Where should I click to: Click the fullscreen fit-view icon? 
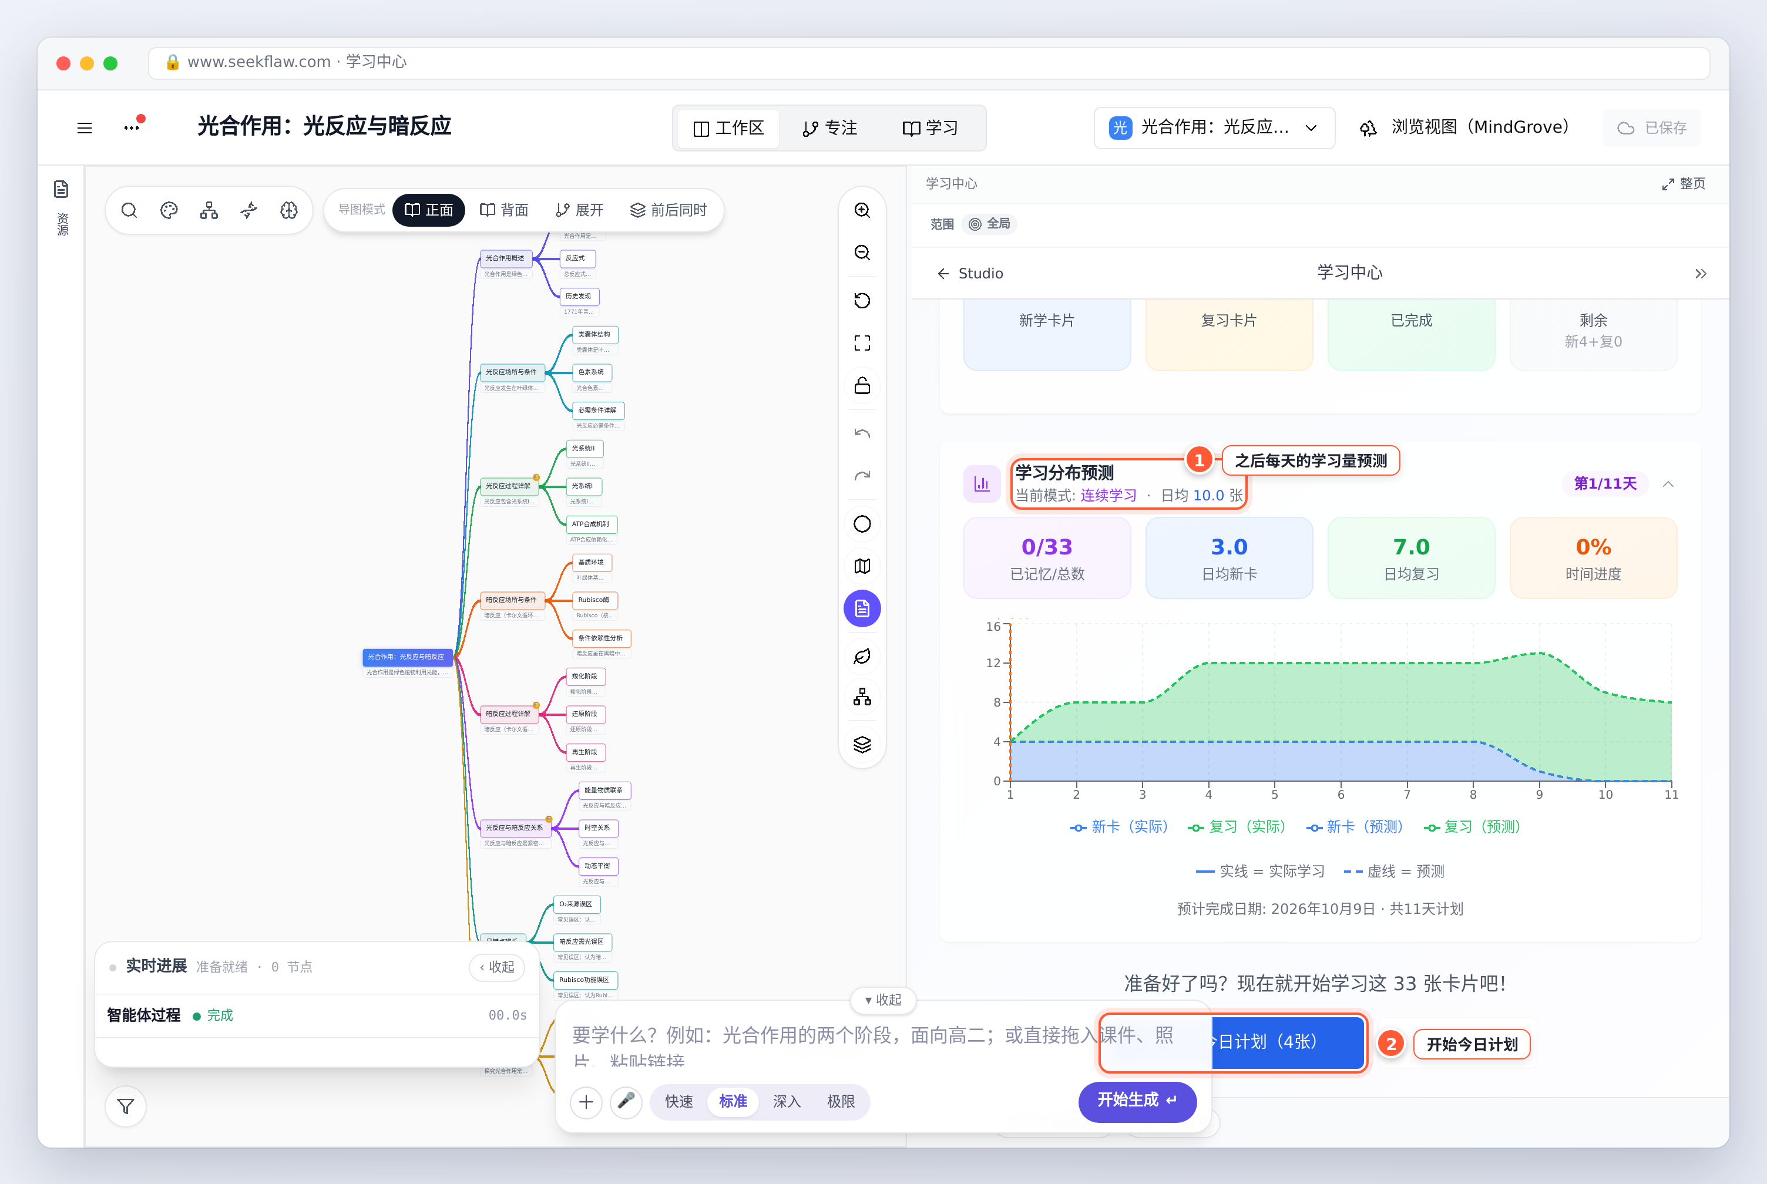(x=862, y=343)
